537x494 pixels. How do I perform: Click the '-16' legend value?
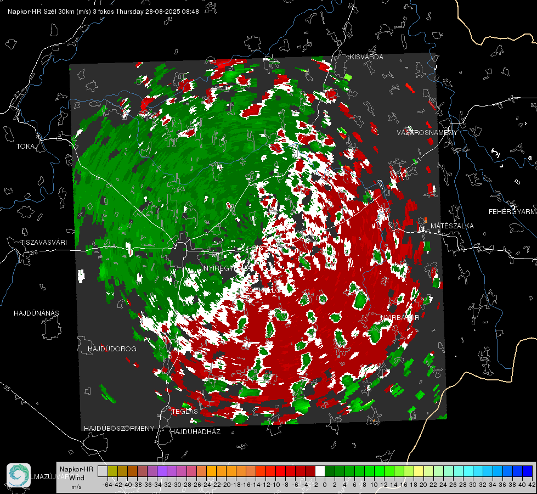[x=246, y=485]
